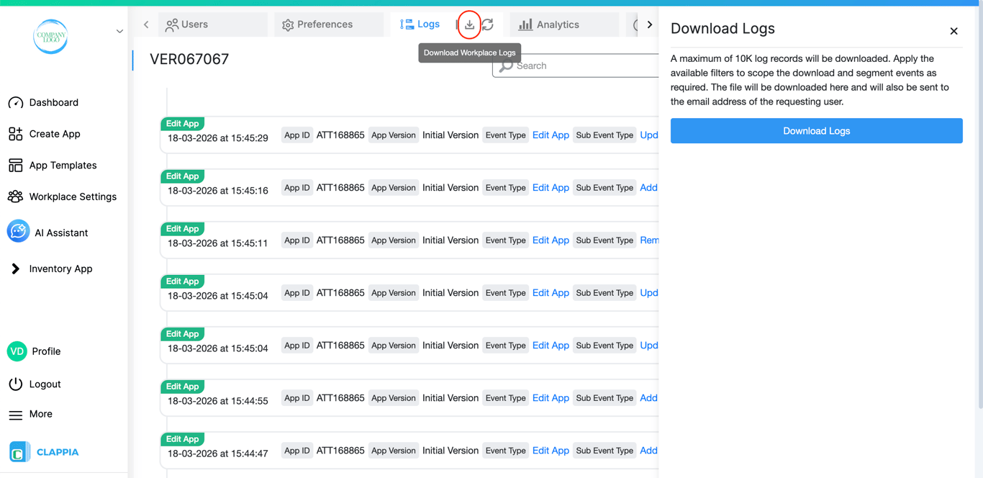Click the search magnifier icon
The height and width of the screenshot is (478, 983).
coord(506,66)
